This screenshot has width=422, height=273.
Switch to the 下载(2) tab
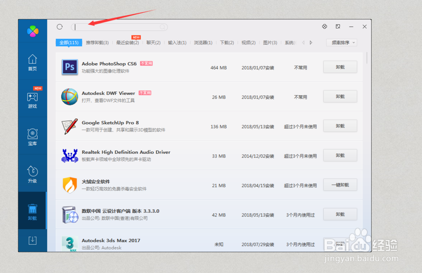point(227,43)
